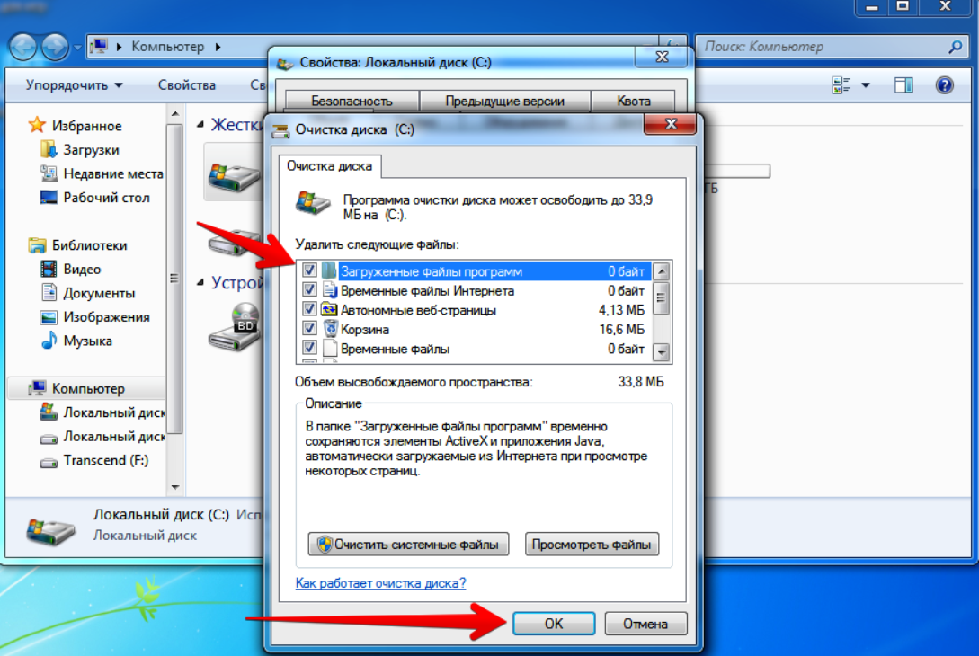Open the view options dropdown arrow
The width and height of the screenshot is (979, 656).
pos(866,84)
